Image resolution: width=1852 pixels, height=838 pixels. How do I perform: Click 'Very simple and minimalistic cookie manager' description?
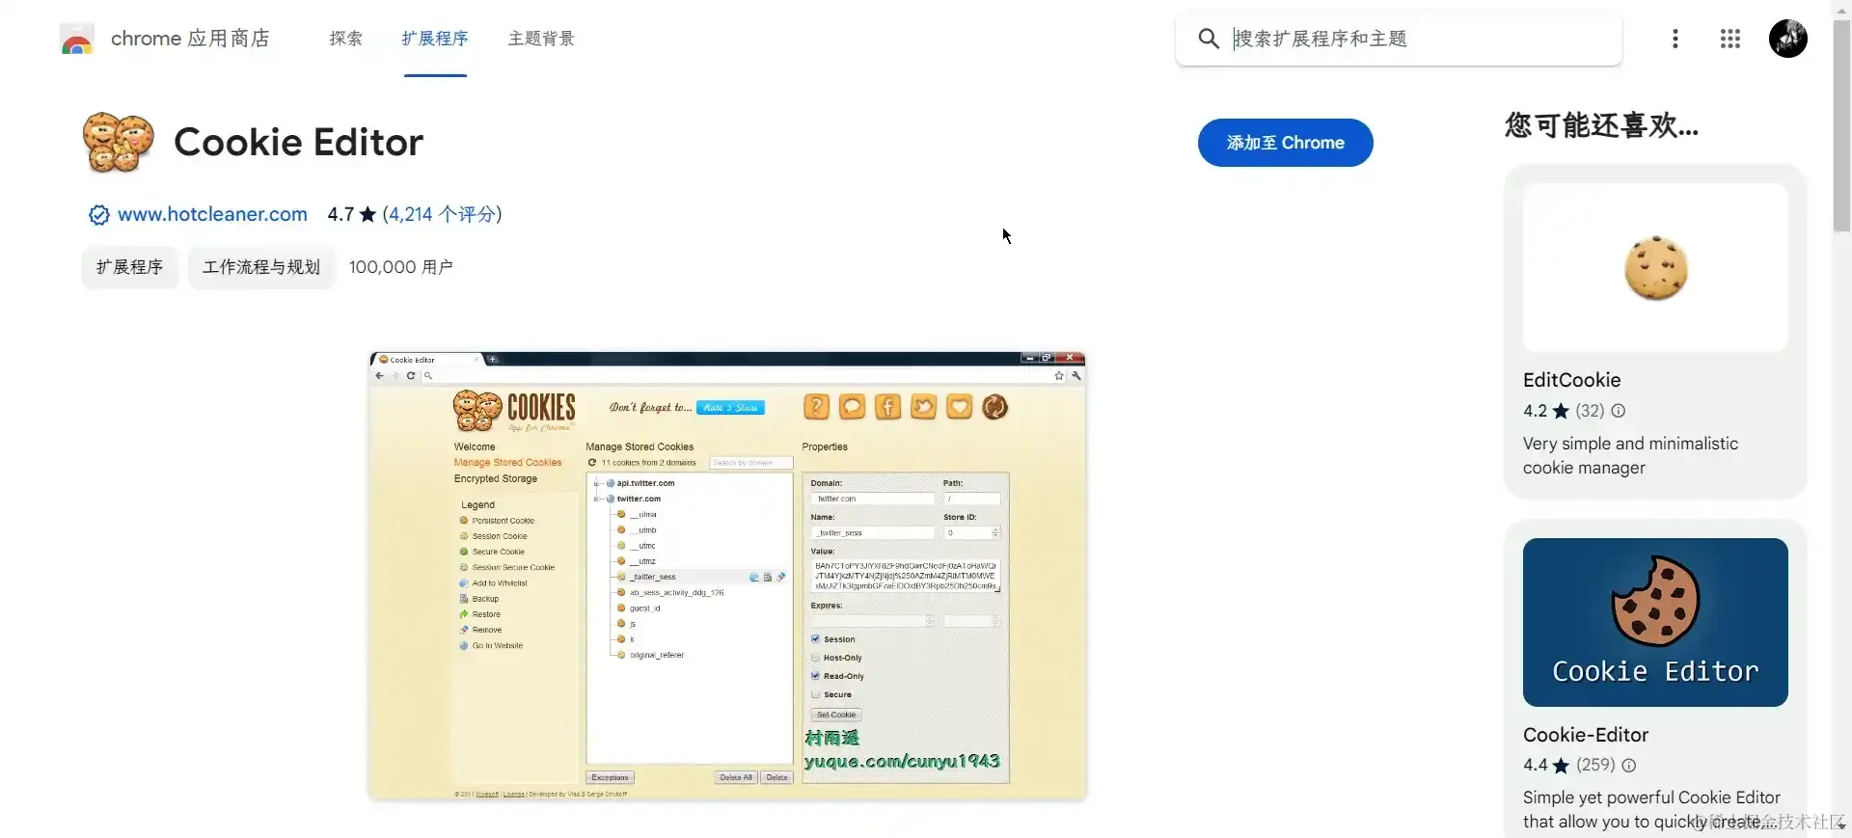pyautogui.click(x=1630, y=455)
